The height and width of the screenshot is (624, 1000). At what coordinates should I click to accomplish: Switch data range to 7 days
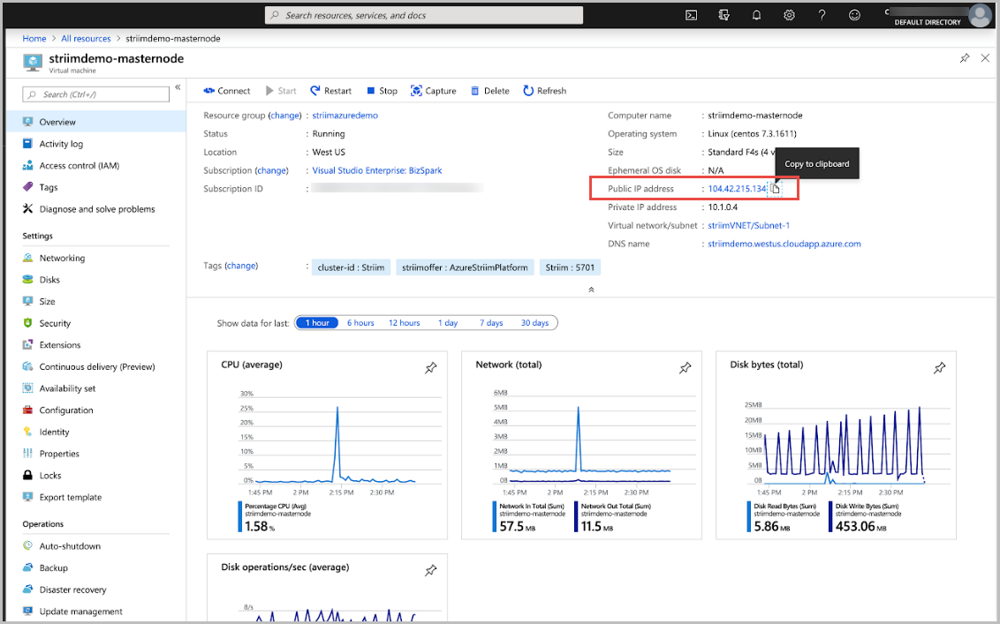491,322
